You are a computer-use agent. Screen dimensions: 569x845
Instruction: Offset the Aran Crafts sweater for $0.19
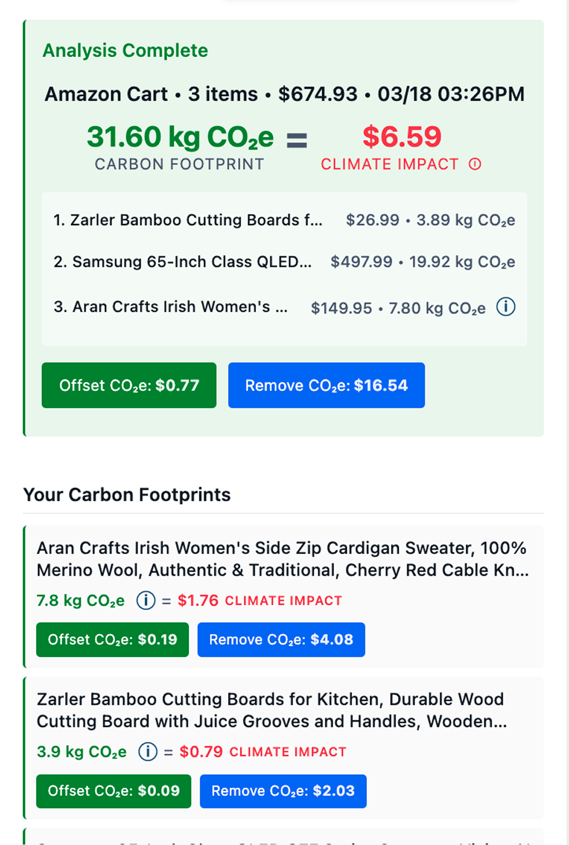click(x=112, y=640)
